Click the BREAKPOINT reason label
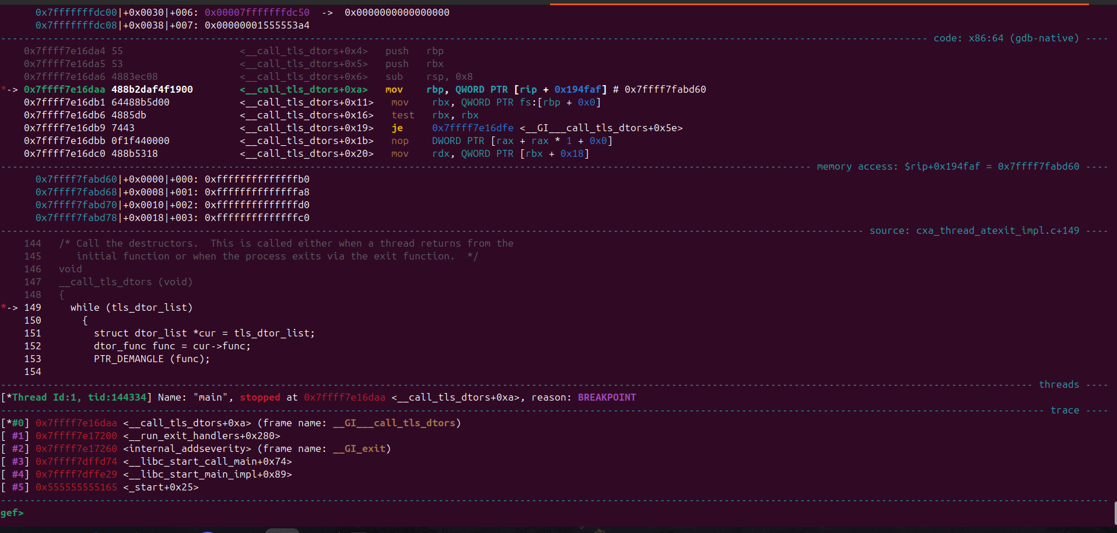 [x=607, y=397]
